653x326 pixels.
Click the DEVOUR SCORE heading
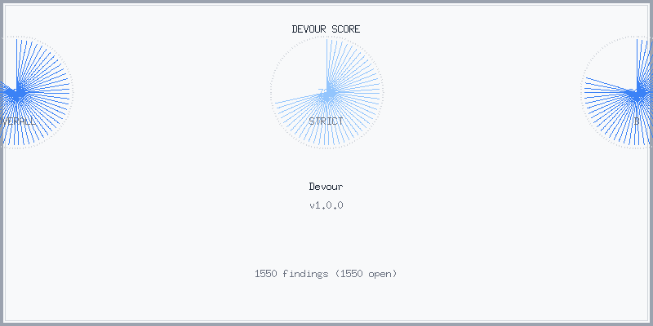tap(326, 29)
